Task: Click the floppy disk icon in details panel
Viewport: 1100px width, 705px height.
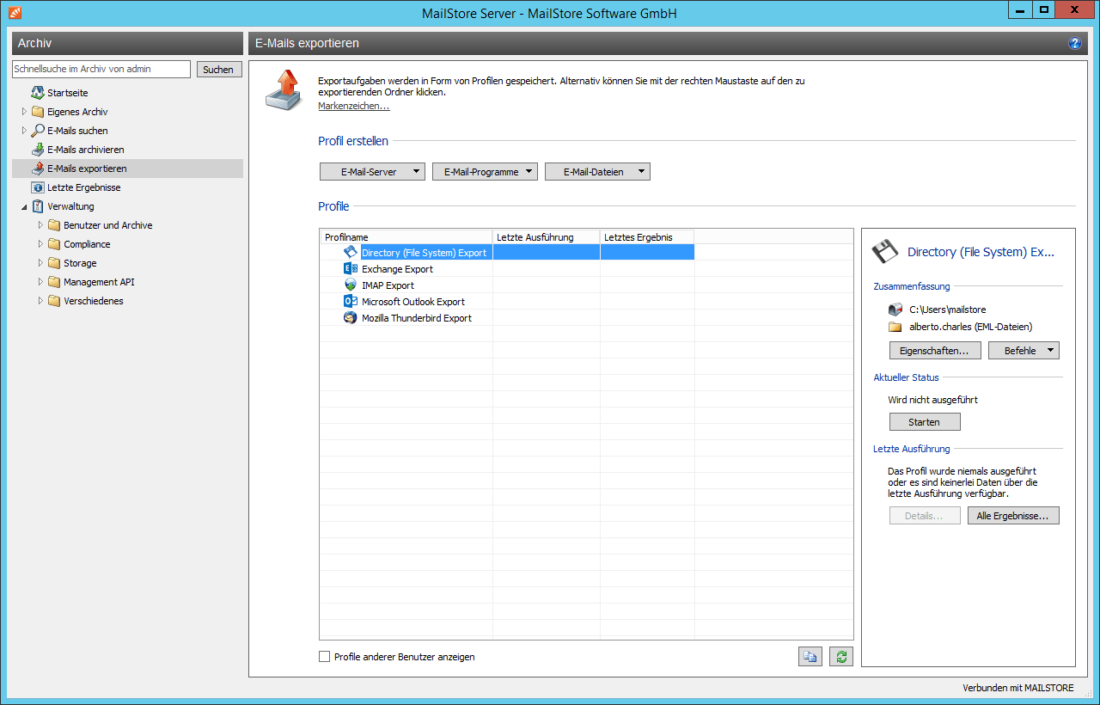Action: (885, 252)
